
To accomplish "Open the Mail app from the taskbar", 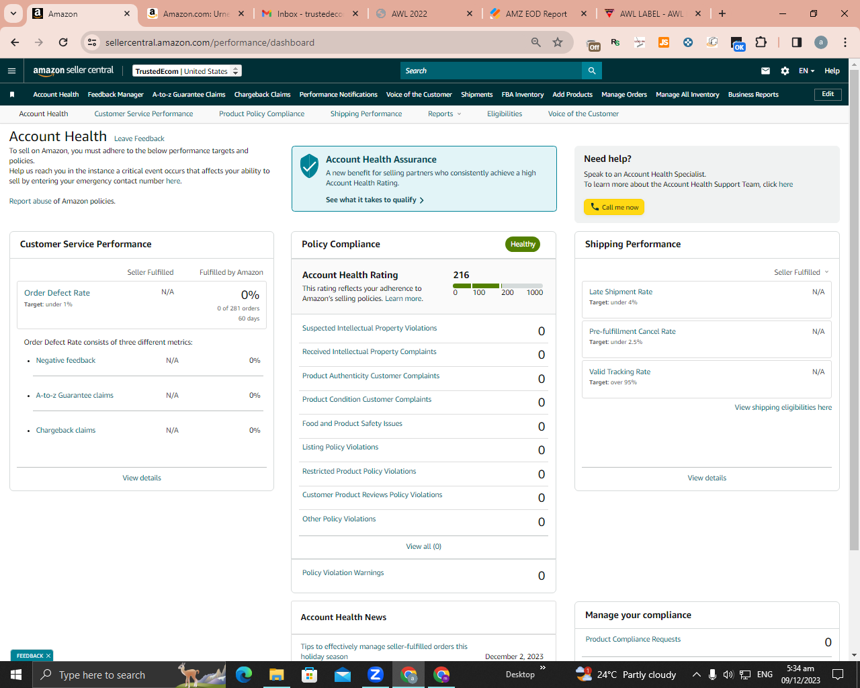I will (x=343, y=675).
